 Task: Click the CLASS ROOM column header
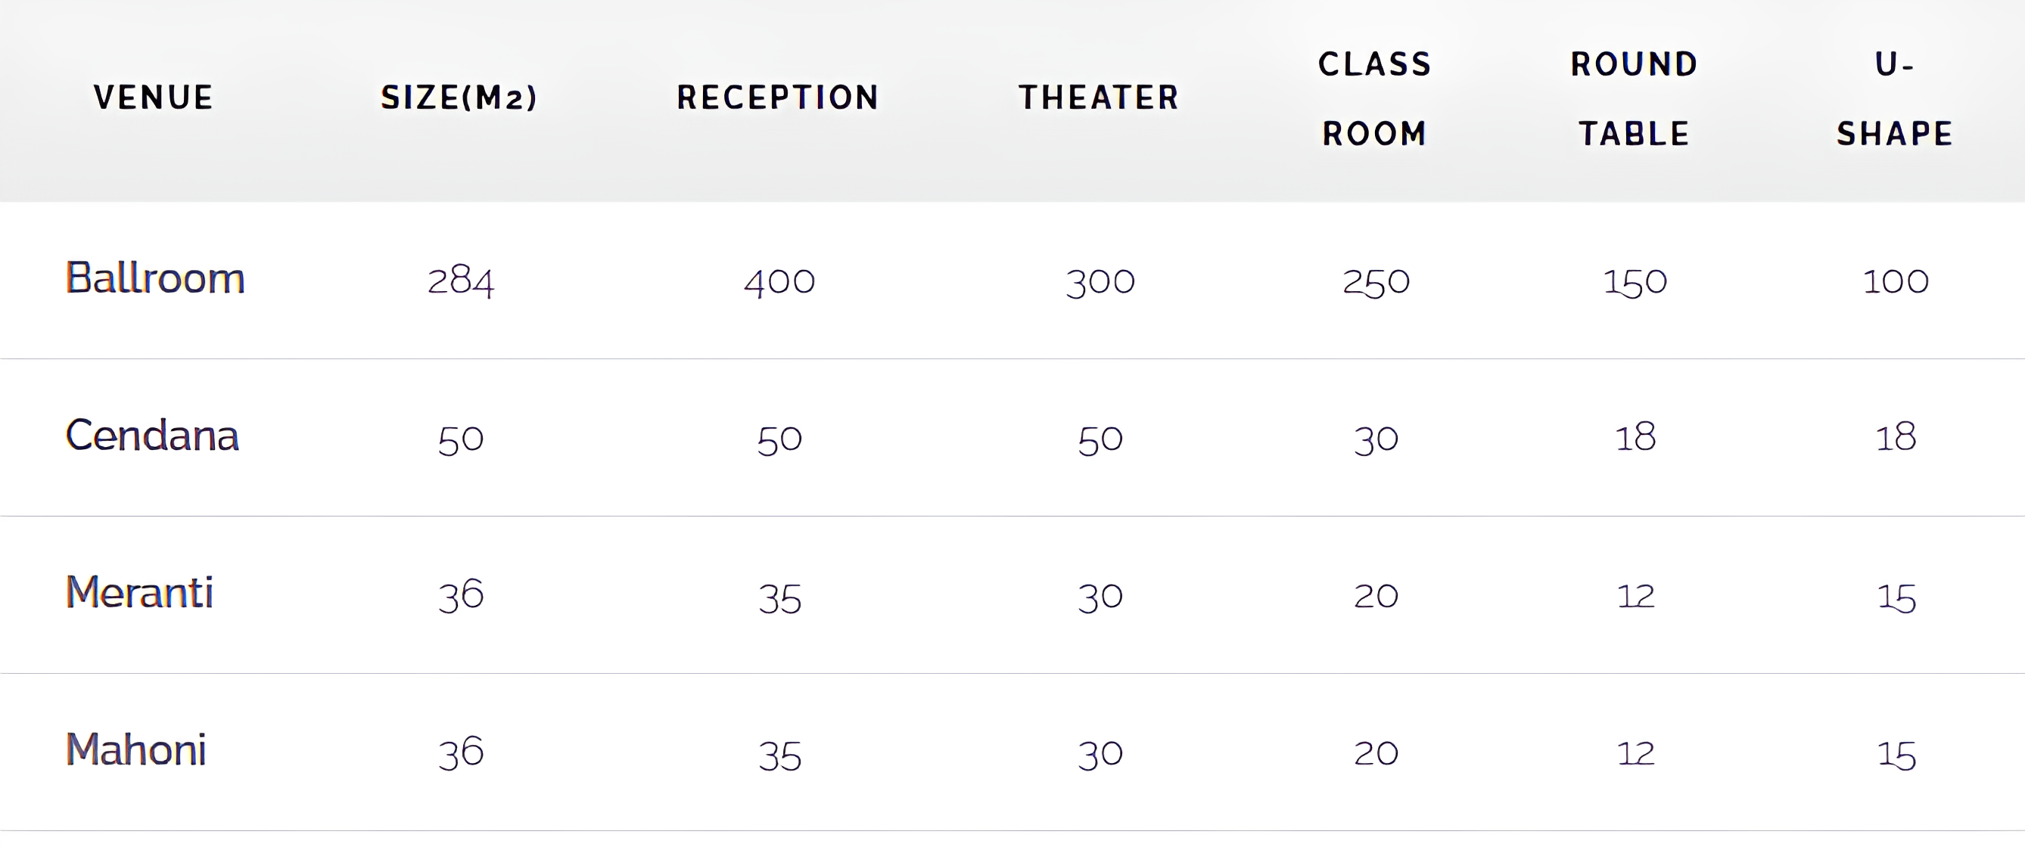pyautogui.click(x=1375, y=98)
